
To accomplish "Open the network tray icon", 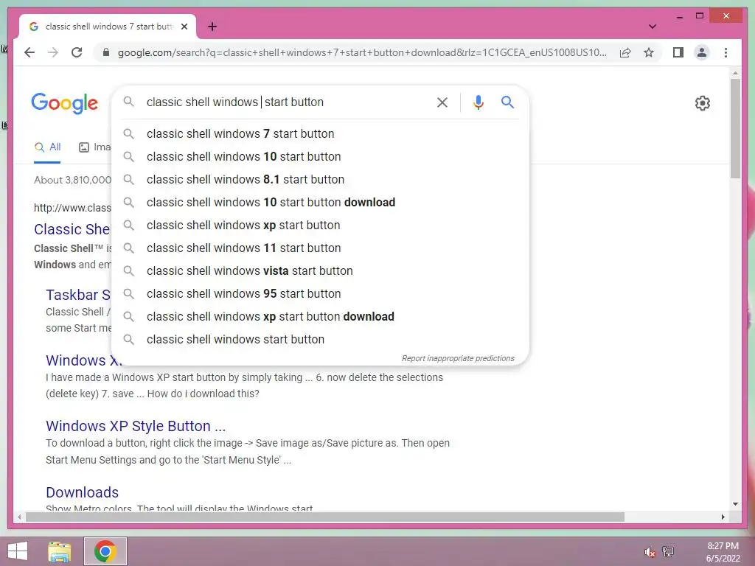I will point(668,551).
